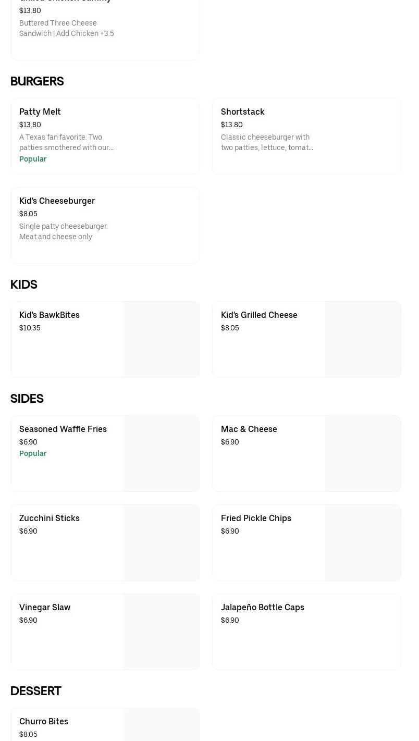Select Seasoned Waffle Fries item name

coord(63,429)
